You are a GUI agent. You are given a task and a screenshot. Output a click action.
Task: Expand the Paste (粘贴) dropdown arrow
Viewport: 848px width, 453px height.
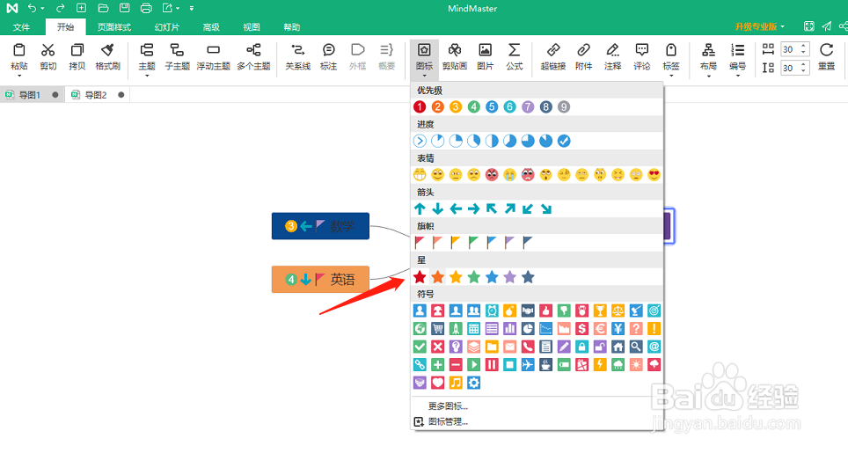[x=19, y=75]
